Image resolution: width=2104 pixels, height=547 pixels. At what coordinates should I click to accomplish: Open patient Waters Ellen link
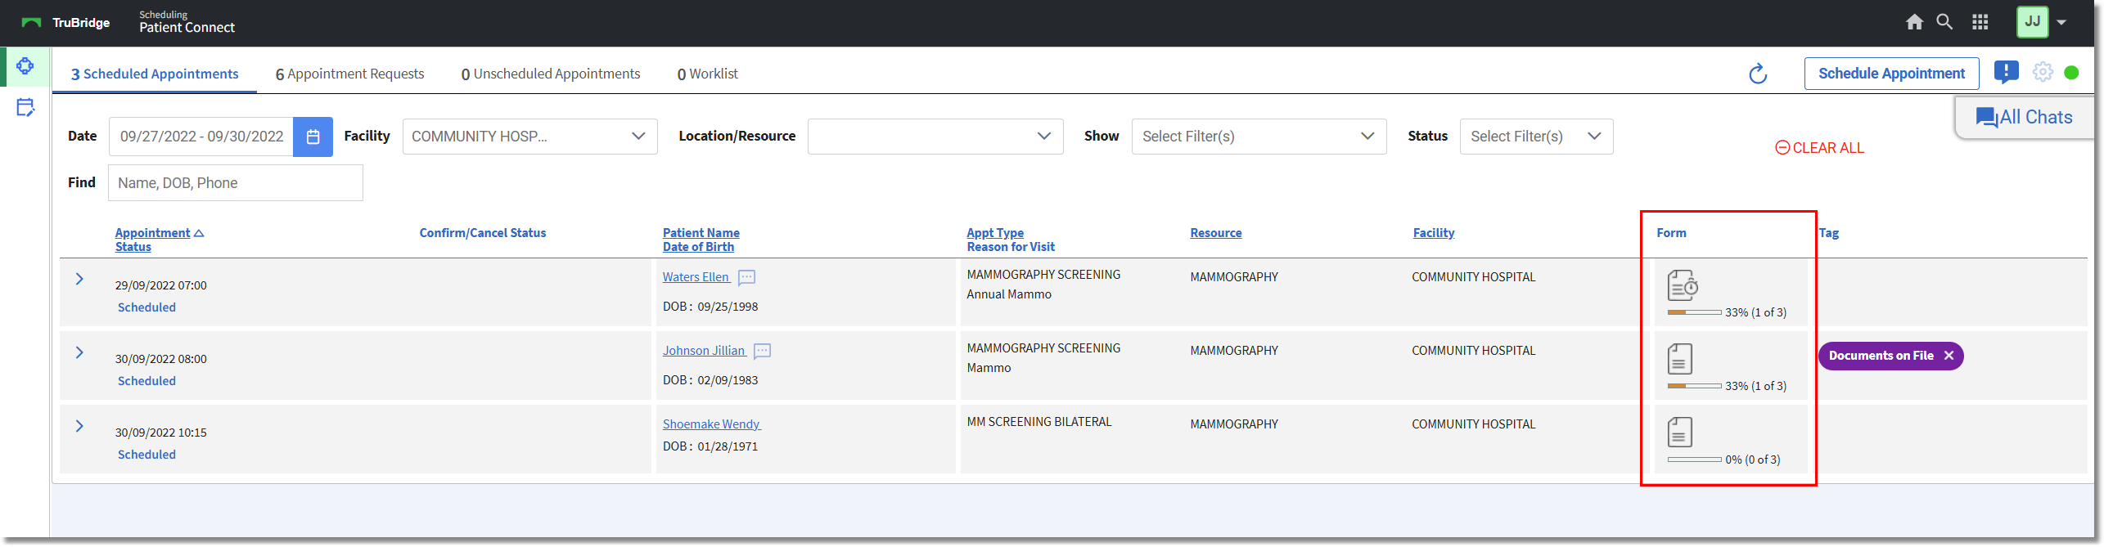pyautogui.click(x=696, y=277)
